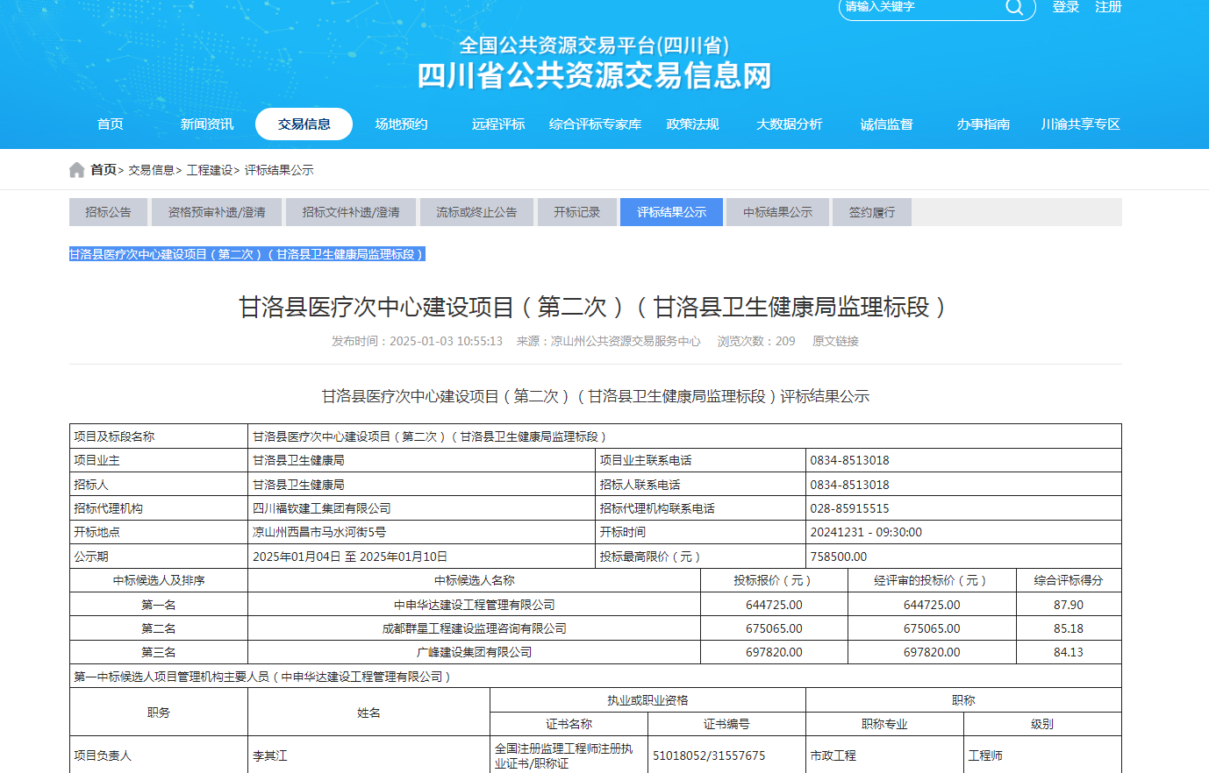Screen dimensions: 1209x773
Task: Go to 首页 in main navigation
Action: pos(111,124)
